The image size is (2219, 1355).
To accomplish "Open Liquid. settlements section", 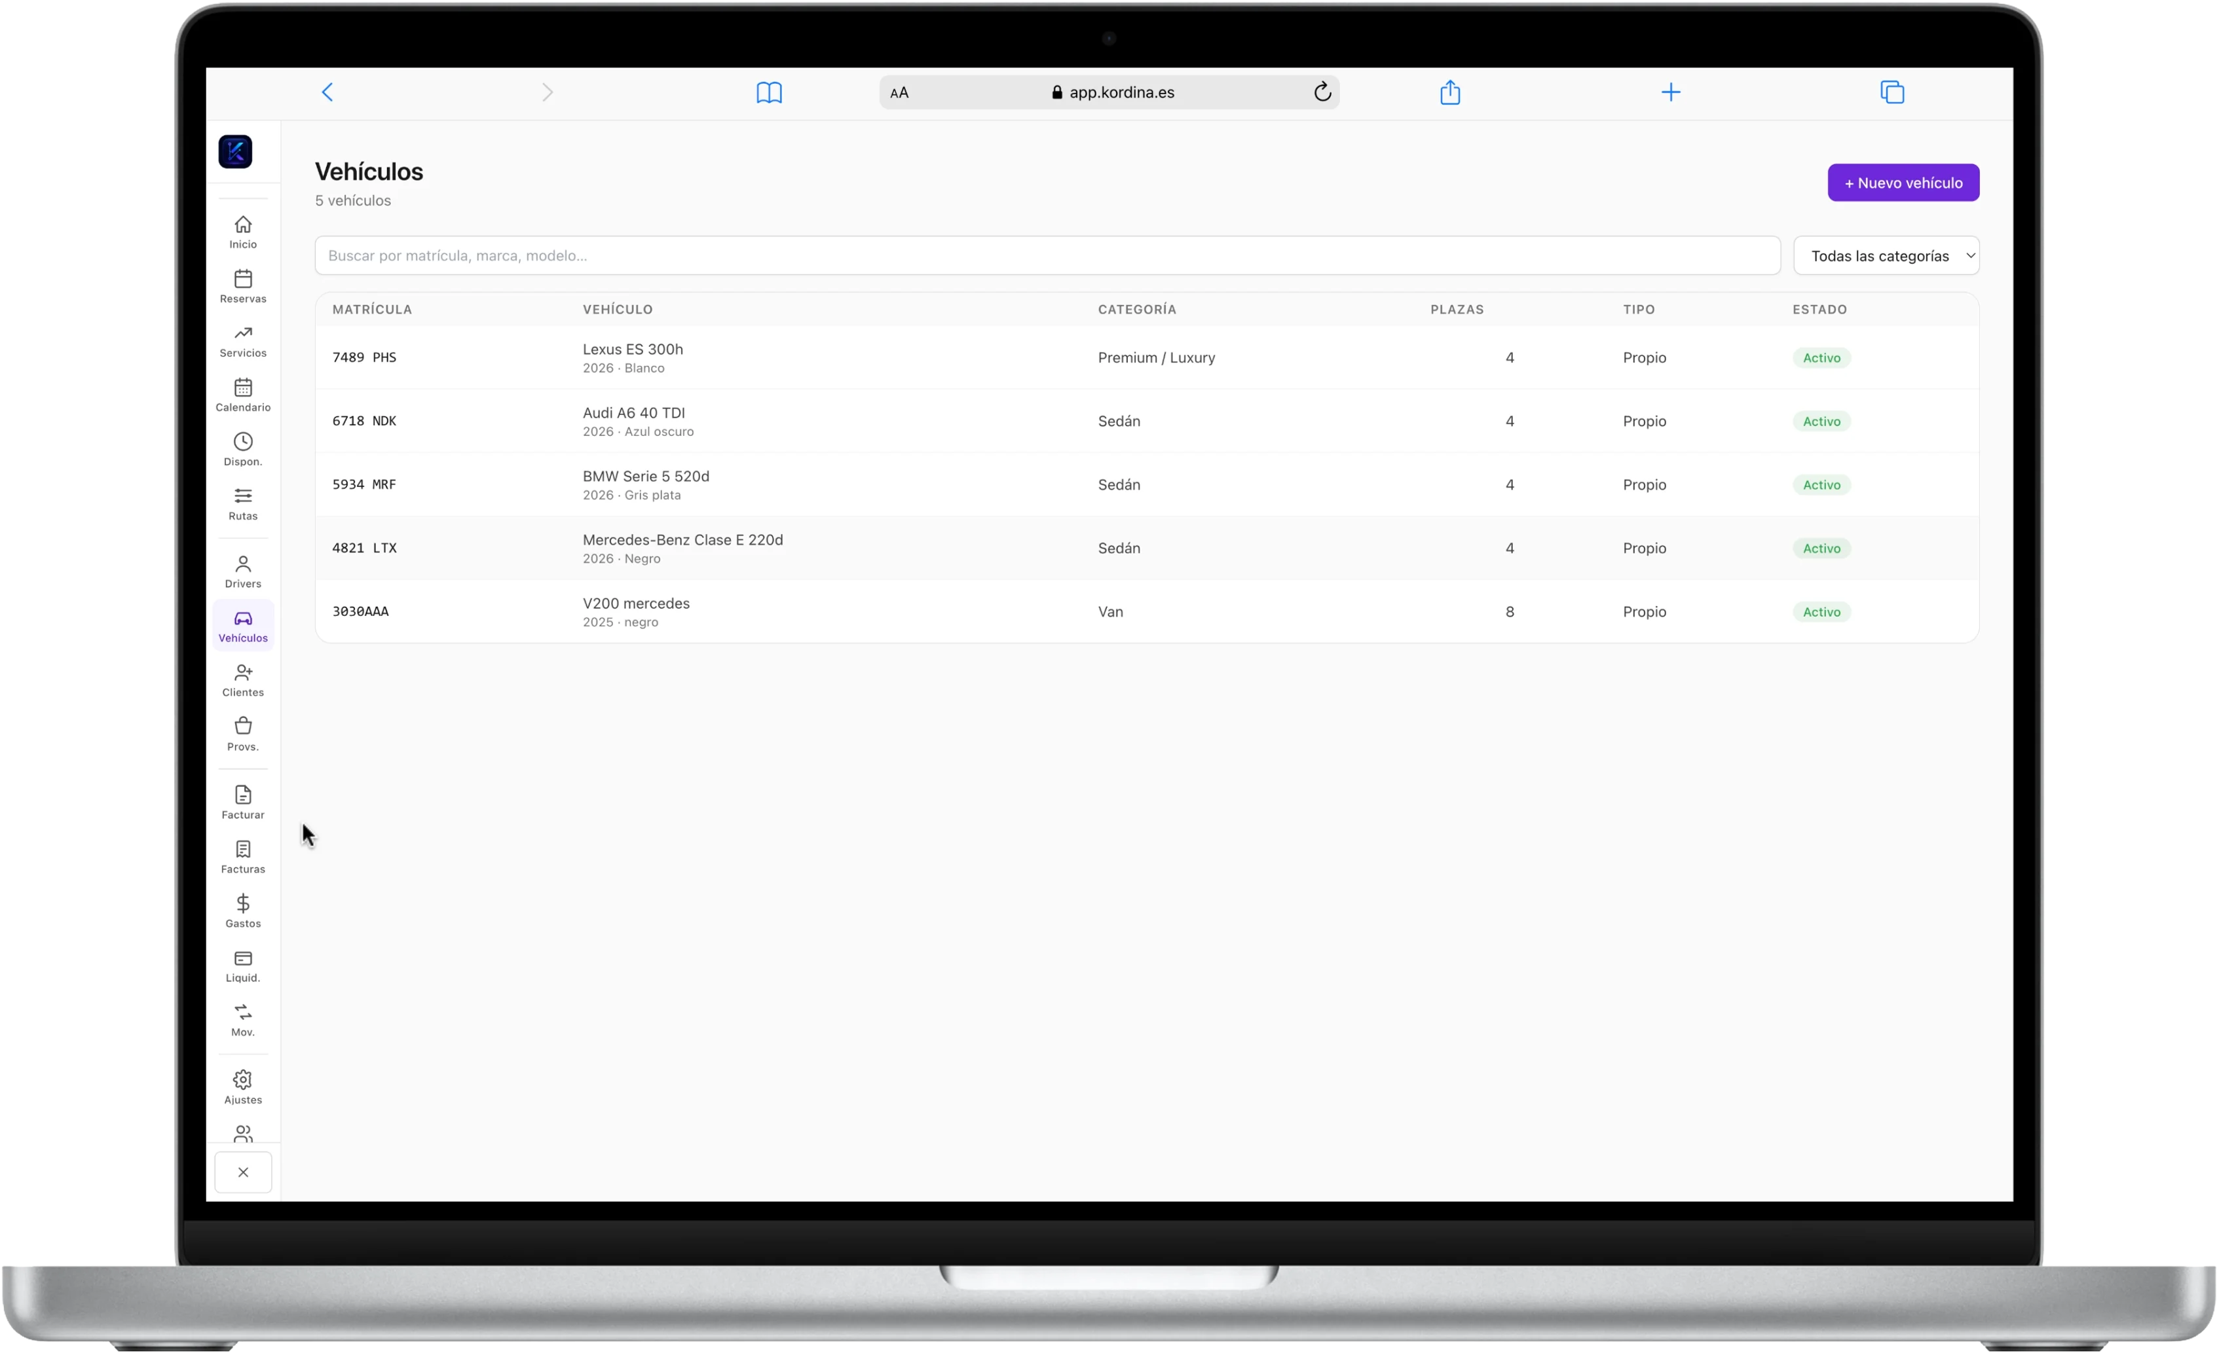I will click(243, 965).
